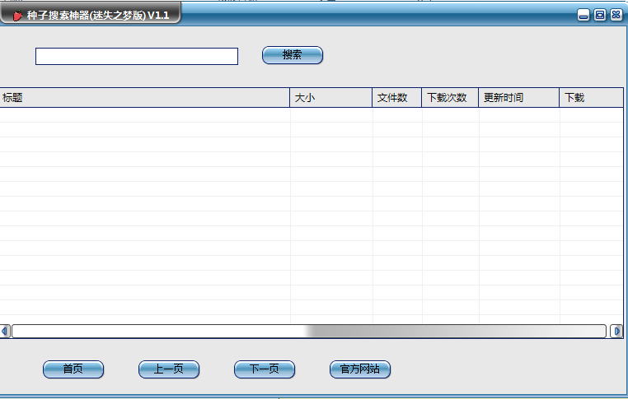Sort by the 更新时间 column header
Screen dimensions: 628x399
[519, 98]
